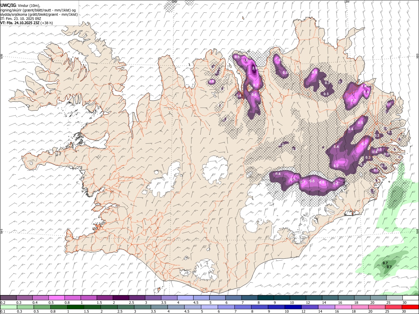
Task: Select the pale green swatch starting at 0.1
Action: pos(9,307)
